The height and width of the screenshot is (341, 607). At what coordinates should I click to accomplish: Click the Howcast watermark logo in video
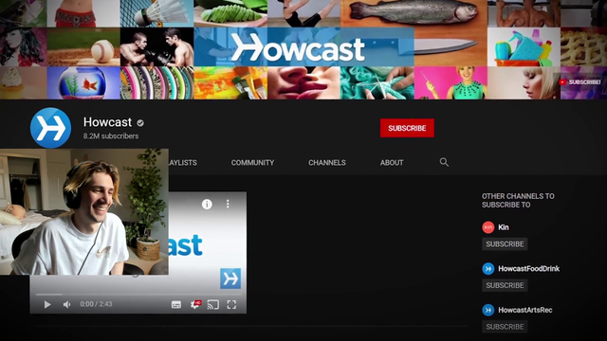pyautogui.click(x=230, y=278)
